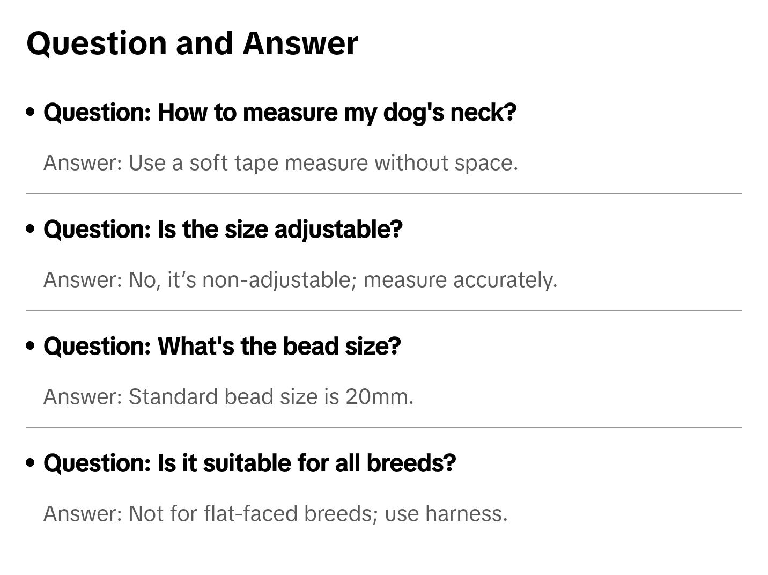Expand the dog's neck measuring question
Image resolution: width=768 pixels, height=575 pixels.
(x=280, y=113)
